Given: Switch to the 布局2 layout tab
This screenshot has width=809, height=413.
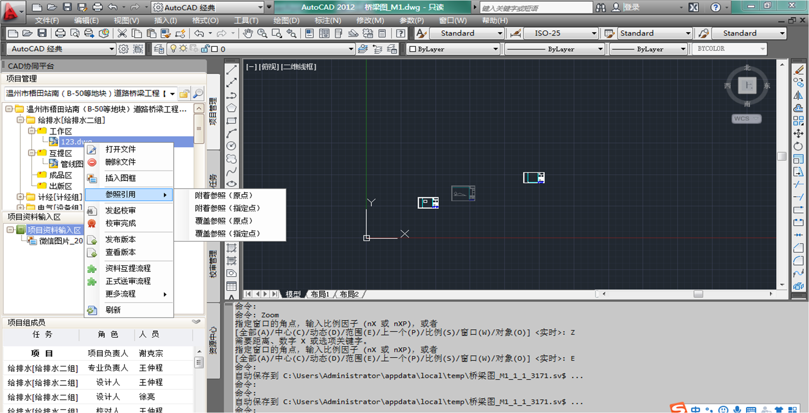Looking at the screenshot, I should [x=349, y=294].
